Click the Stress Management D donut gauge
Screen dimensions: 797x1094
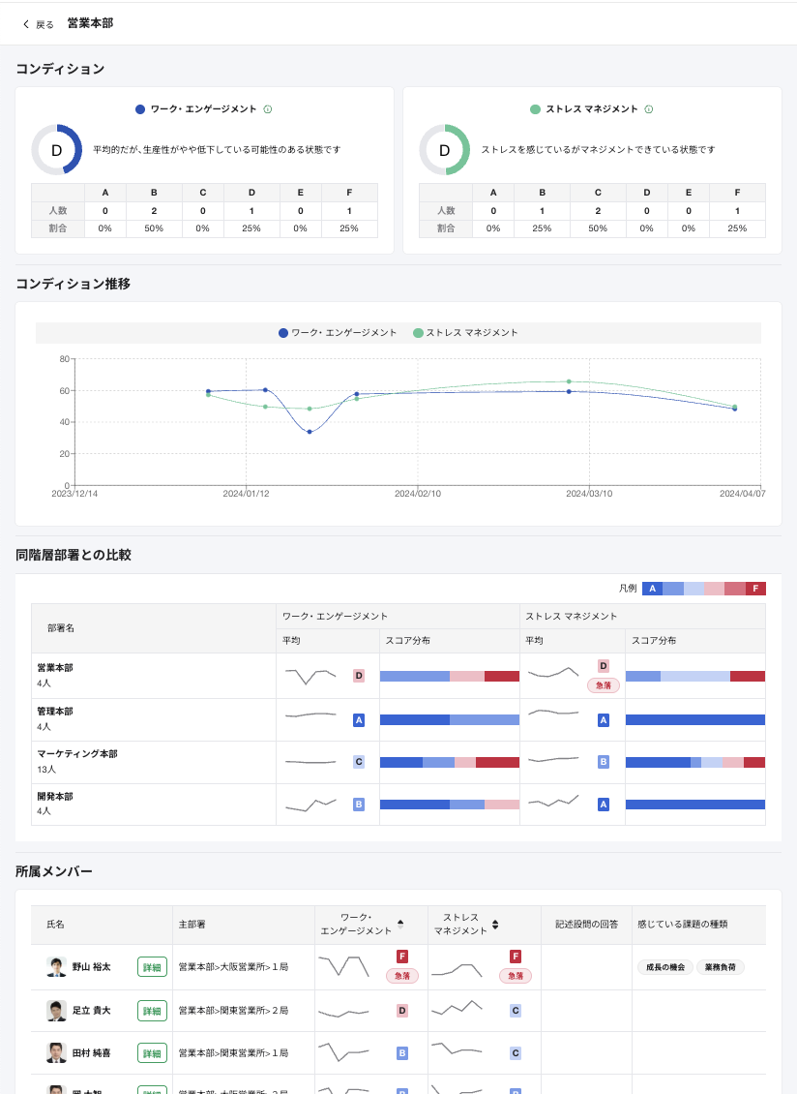(444, 150)
